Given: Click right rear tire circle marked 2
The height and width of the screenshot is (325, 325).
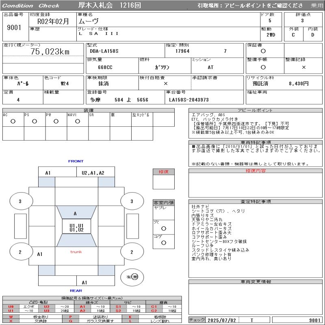Looking at the screenshot, I should pos(132,252).
